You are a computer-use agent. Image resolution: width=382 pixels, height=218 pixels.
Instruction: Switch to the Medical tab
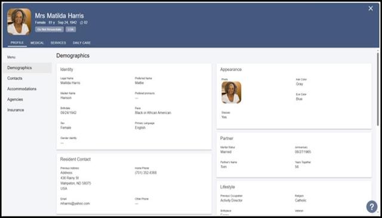[x=37, y=43]
